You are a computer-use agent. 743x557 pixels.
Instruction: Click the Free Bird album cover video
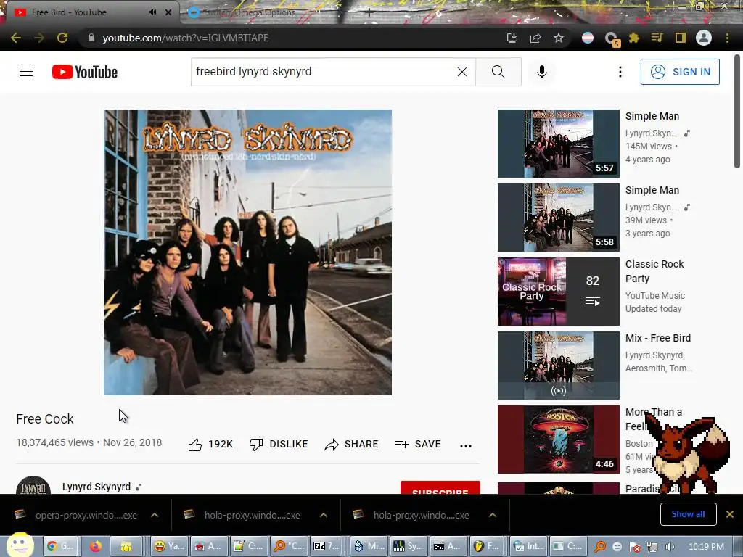pos(248,252)
